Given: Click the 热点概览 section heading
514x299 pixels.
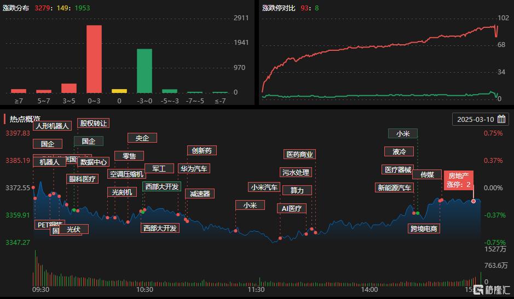Looking at the screenshot, I should tap(25, 119).
